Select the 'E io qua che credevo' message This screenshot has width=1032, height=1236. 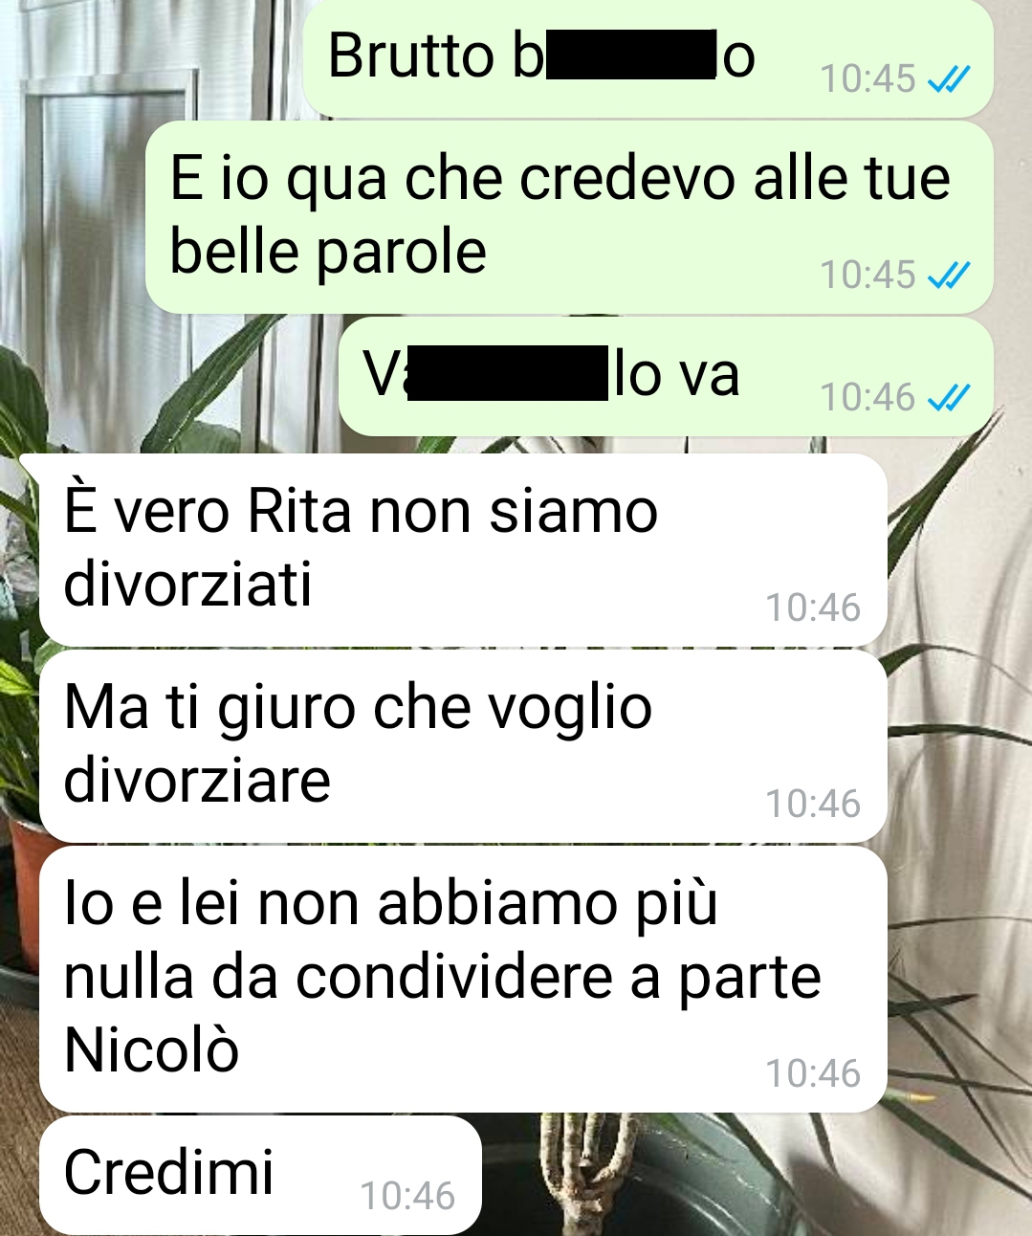point(569,217)
